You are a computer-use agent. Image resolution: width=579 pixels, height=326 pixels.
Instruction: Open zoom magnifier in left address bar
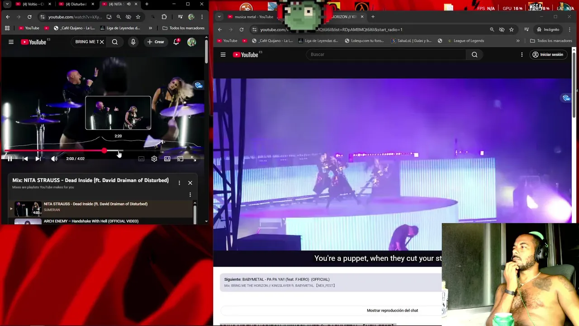point(119,17)
